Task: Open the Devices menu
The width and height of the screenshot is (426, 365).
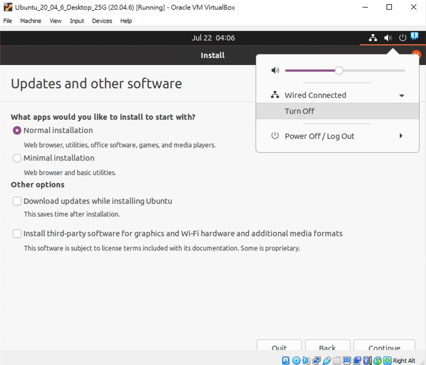Action: click(x=102, y=21)
